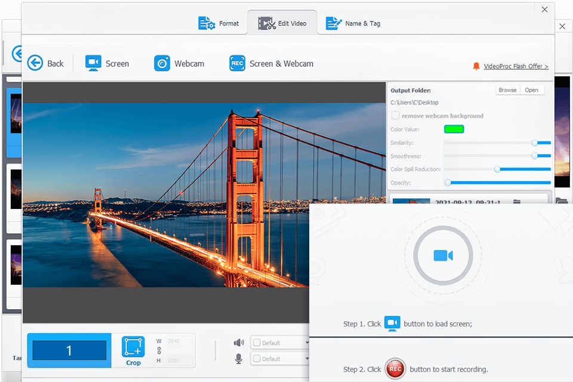
Task: Enable the speaker Default checkbox
Action: [257, 343]
